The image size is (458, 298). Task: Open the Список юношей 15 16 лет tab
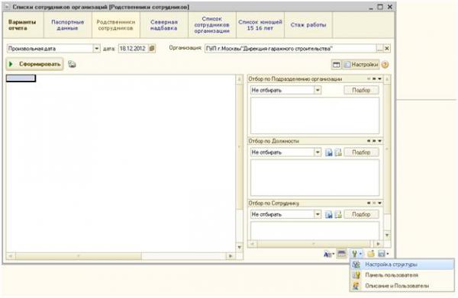260,25
